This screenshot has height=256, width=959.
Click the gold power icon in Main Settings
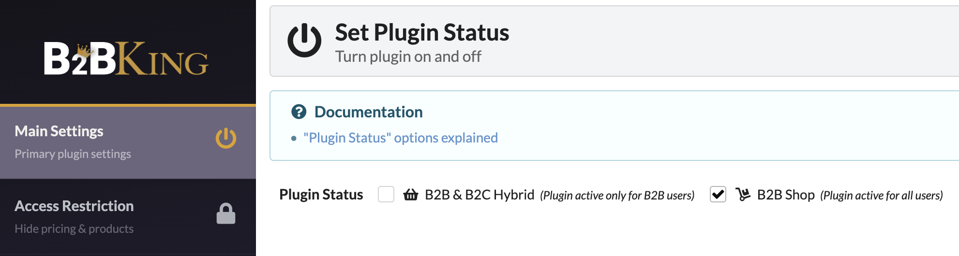coord(226,138)
